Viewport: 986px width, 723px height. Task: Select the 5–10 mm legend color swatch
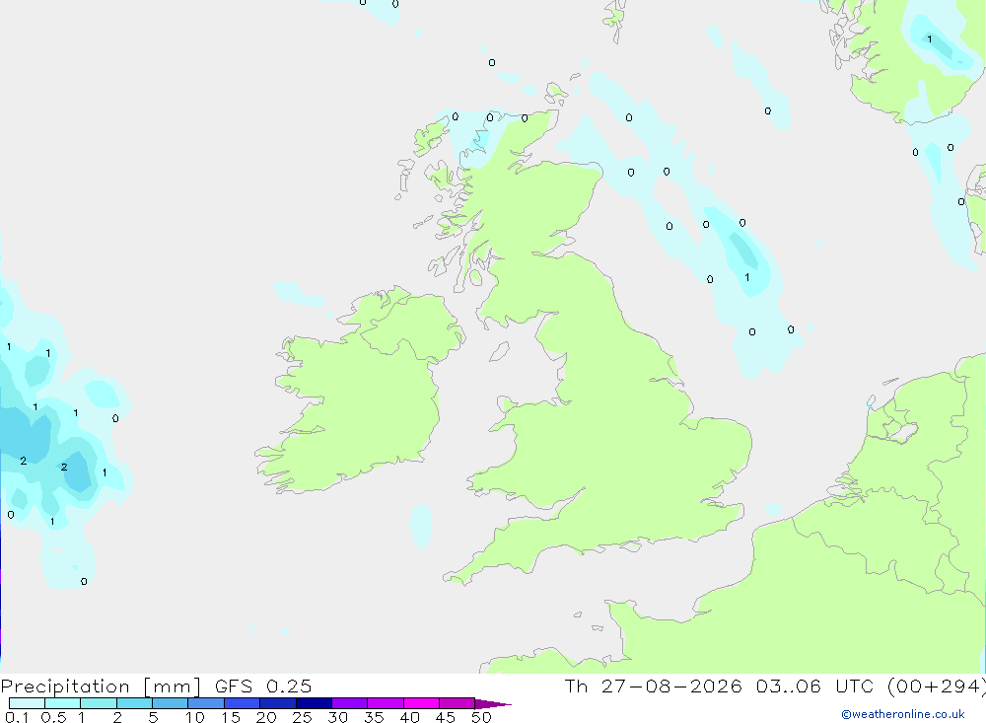(x=170, y=703)
